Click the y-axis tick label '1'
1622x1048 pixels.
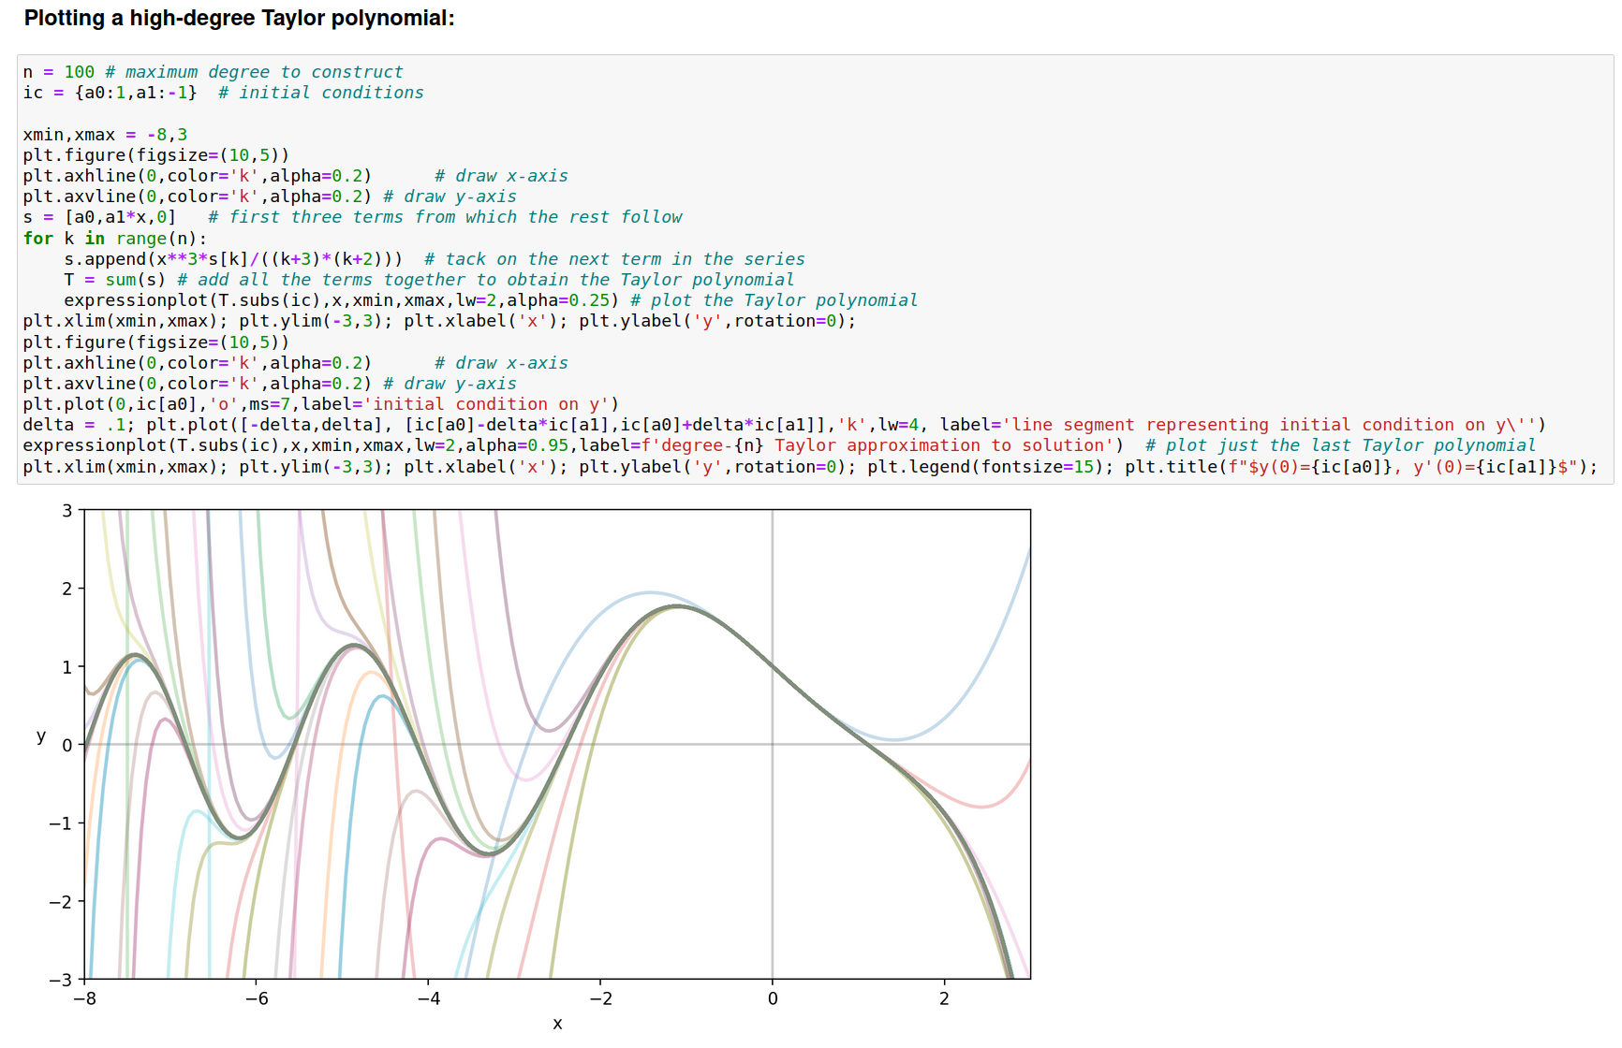pyautogui.click(x=67, y=667)
